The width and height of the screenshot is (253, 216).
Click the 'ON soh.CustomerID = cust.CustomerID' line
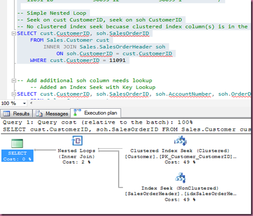114,53
